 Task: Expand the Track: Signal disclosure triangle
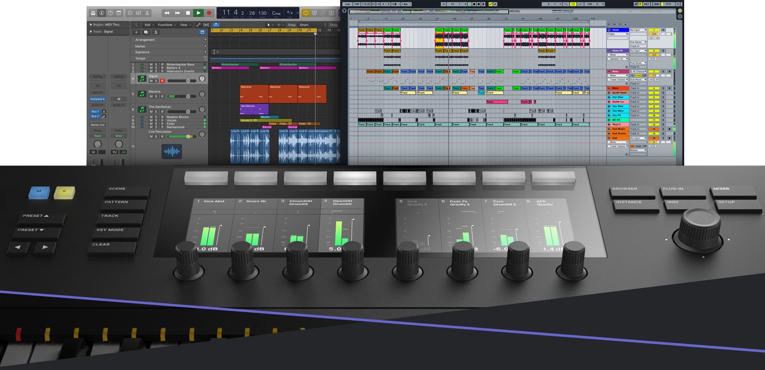tap(91, 32)
